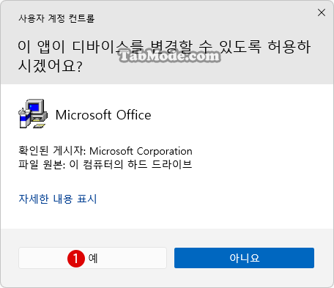
Task: Click the 허용하 text in the heading
Action: pos(289,46)
